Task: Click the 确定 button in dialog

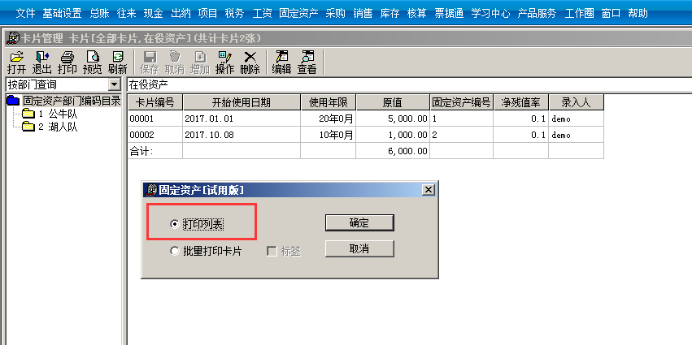Action: 359,222
